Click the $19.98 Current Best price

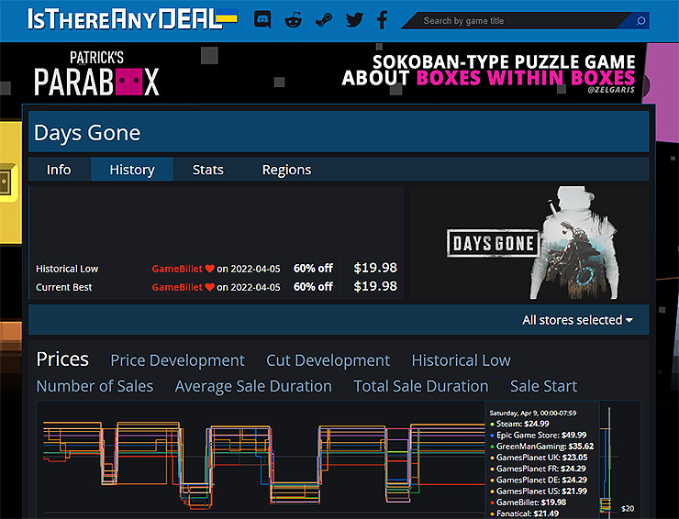tap(375, 287)
